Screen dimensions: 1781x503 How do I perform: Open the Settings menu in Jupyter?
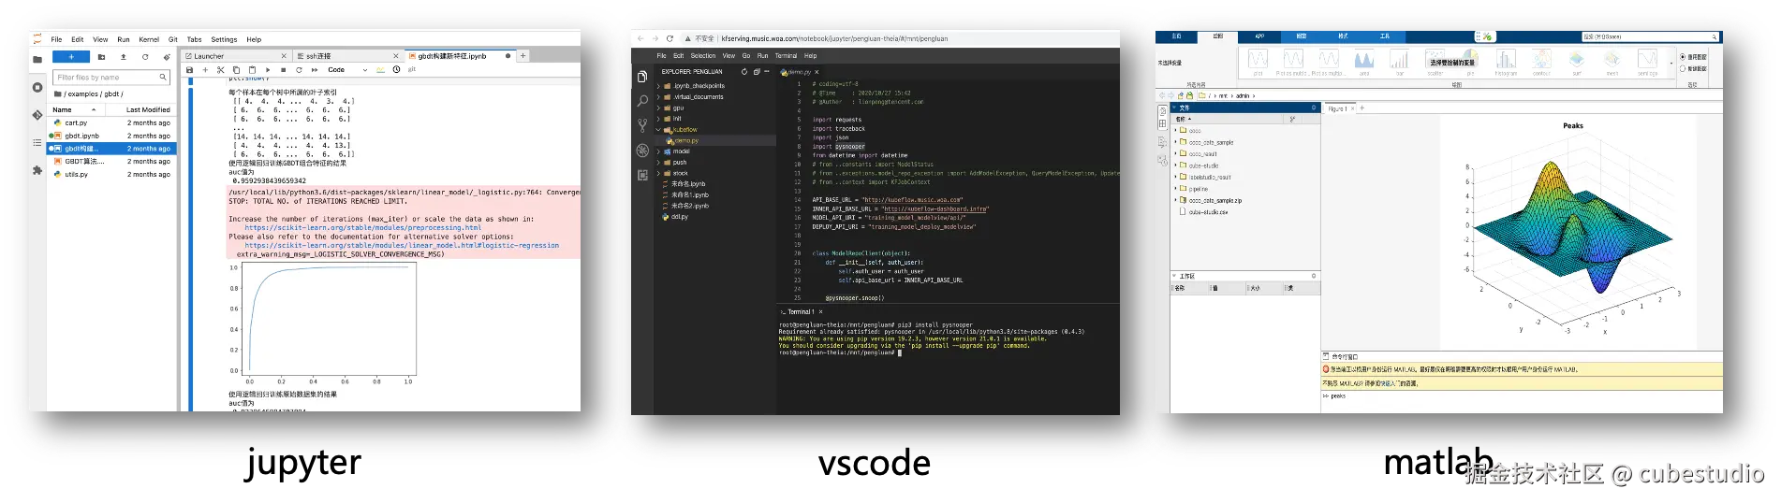pos(224,40)
